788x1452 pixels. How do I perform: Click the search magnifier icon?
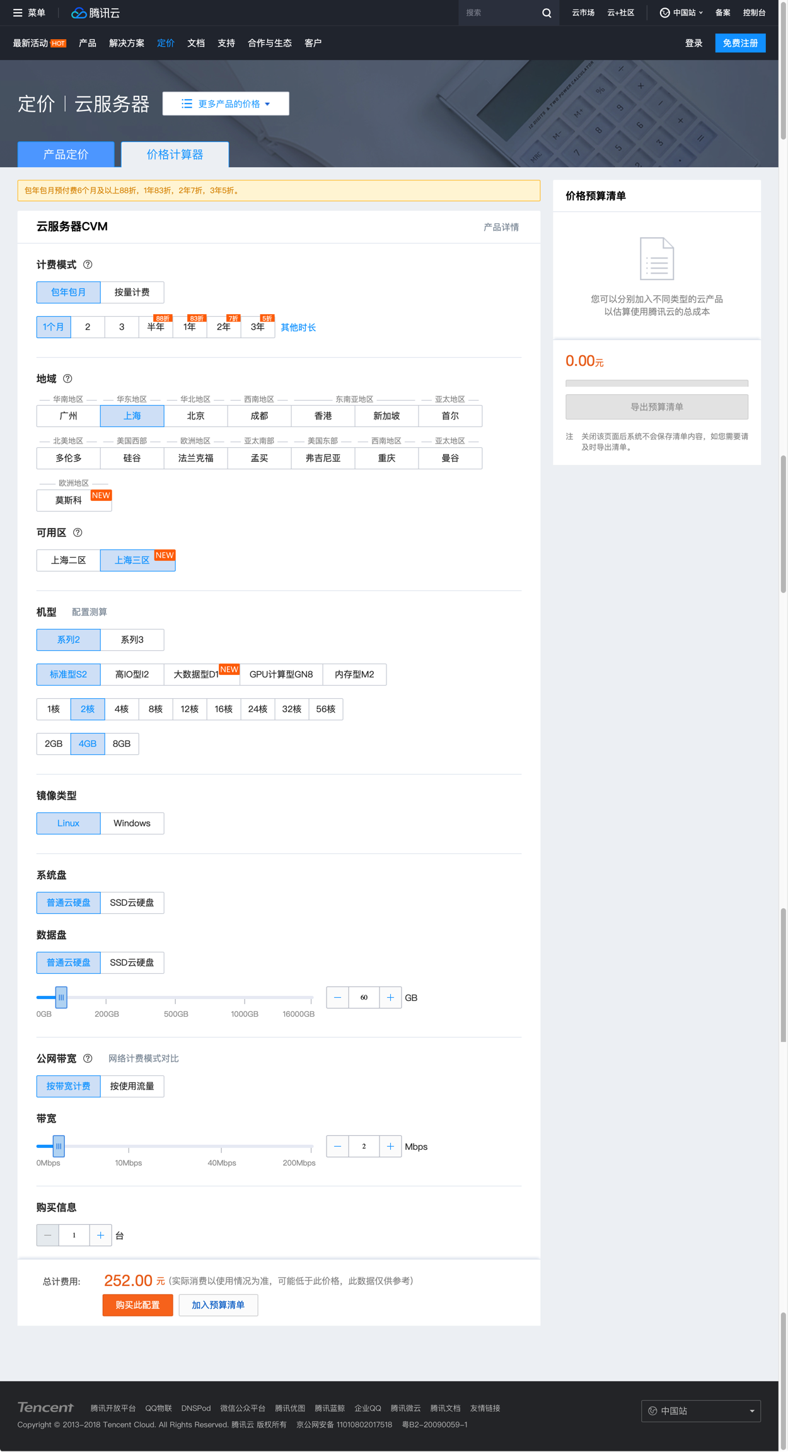[x=547, y=13]
